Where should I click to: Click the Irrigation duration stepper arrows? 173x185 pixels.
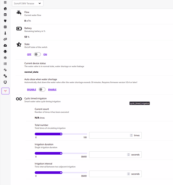128,155
